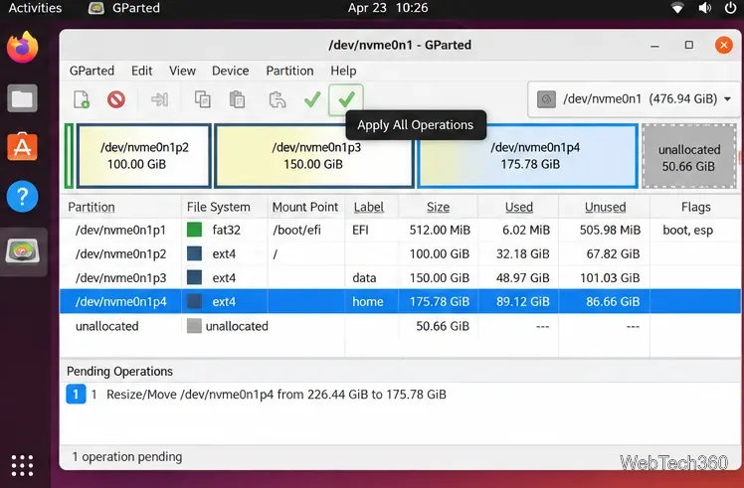Click the New partition toolbar icon
This screenshot has width=744, height=488.
click(82, 99)
